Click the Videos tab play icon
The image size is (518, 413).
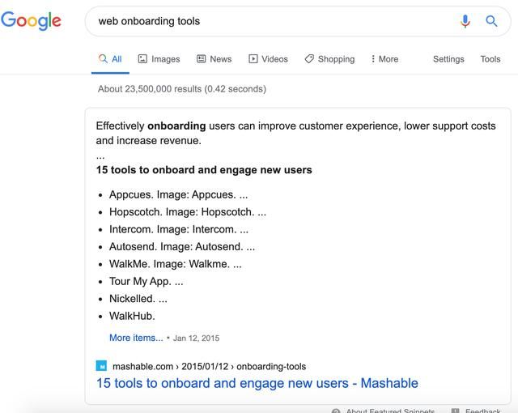point(253,59)
